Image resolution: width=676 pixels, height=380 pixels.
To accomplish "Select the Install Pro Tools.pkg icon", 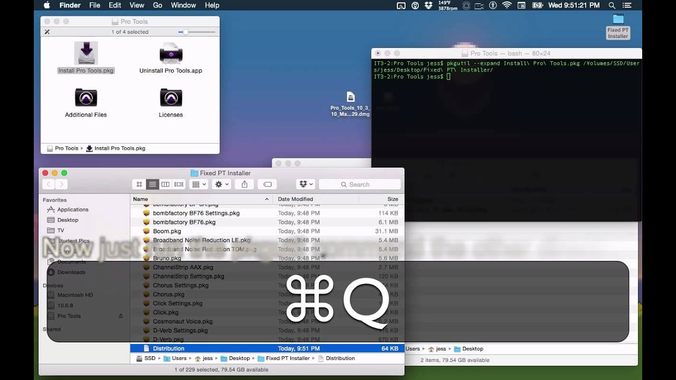I will [86, 53].
